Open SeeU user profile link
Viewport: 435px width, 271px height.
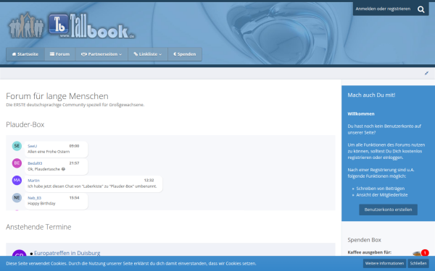click(32, 146)
